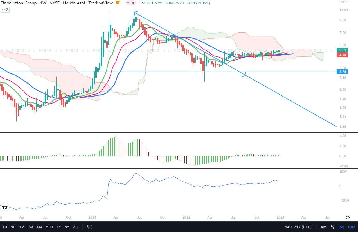This screenshot has height=232, width=358.
Task: Select the 1M range
Action: [x=22, y=227]
